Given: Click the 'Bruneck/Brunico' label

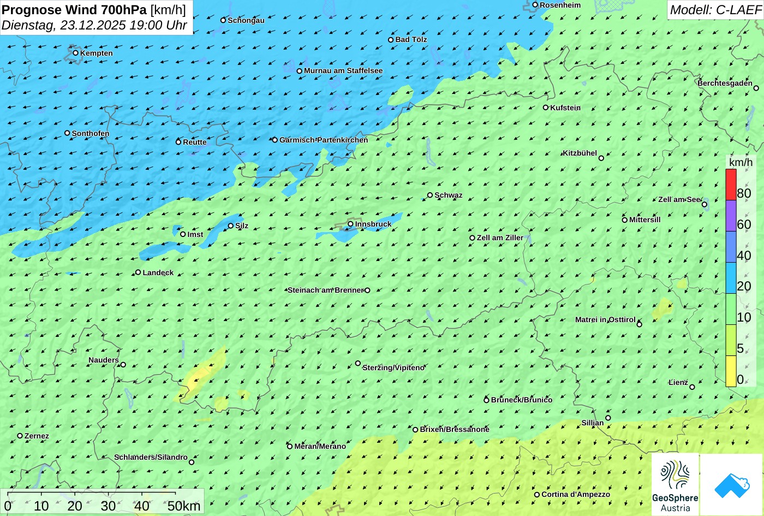Looking at the screenshot, I should pyautogui.click(x=522, y=400).
